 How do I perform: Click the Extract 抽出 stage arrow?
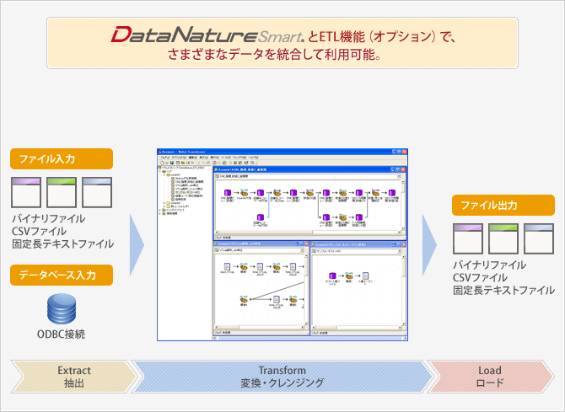[74, 377]
